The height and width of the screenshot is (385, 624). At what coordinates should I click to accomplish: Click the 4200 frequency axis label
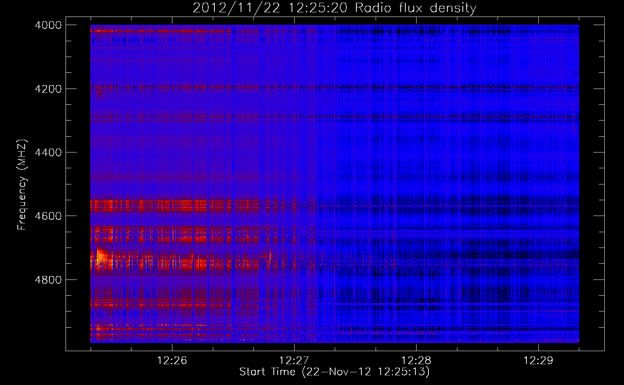(x=48, y=89)
